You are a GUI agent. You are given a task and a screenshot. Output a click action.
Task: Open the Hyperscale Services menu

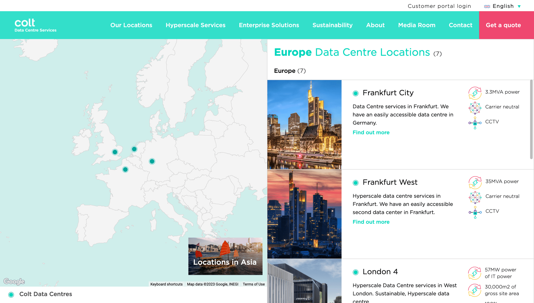tap(196, 25)
